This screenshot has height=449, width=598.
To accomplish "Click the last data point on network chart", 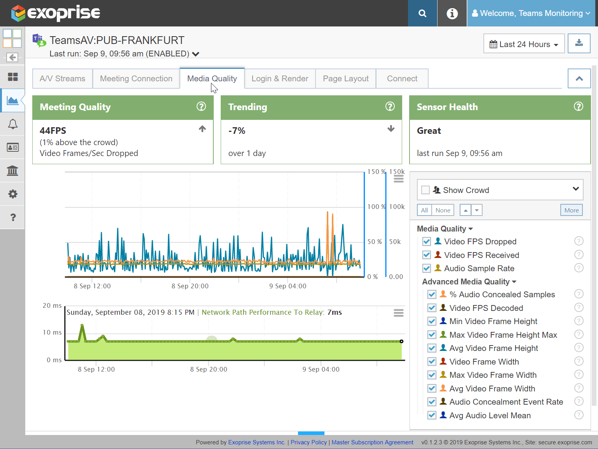I will coord(401,341).
